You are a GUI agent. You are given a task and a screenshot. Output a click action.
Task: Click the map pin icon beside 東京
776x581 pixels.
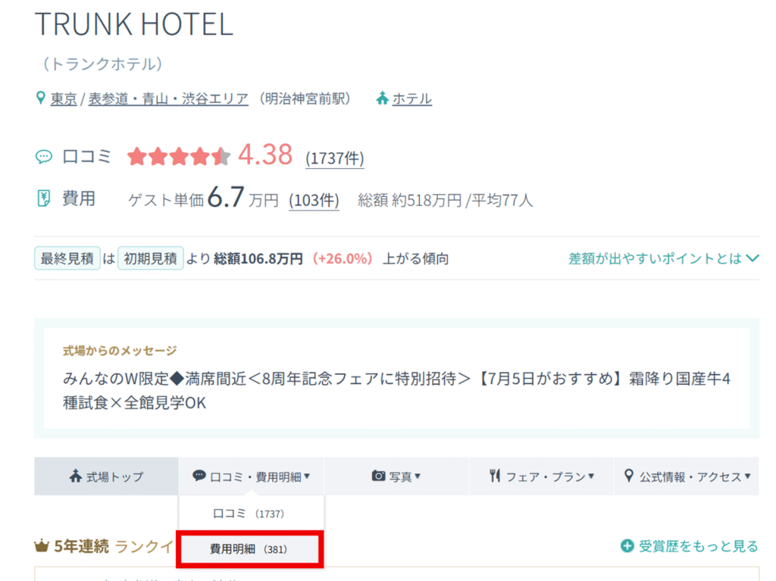point(41,98)
